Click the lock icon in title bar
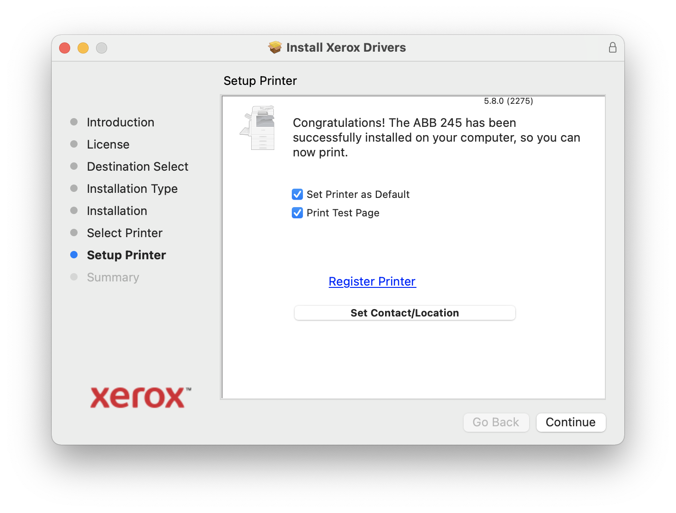 coord(612,48)
